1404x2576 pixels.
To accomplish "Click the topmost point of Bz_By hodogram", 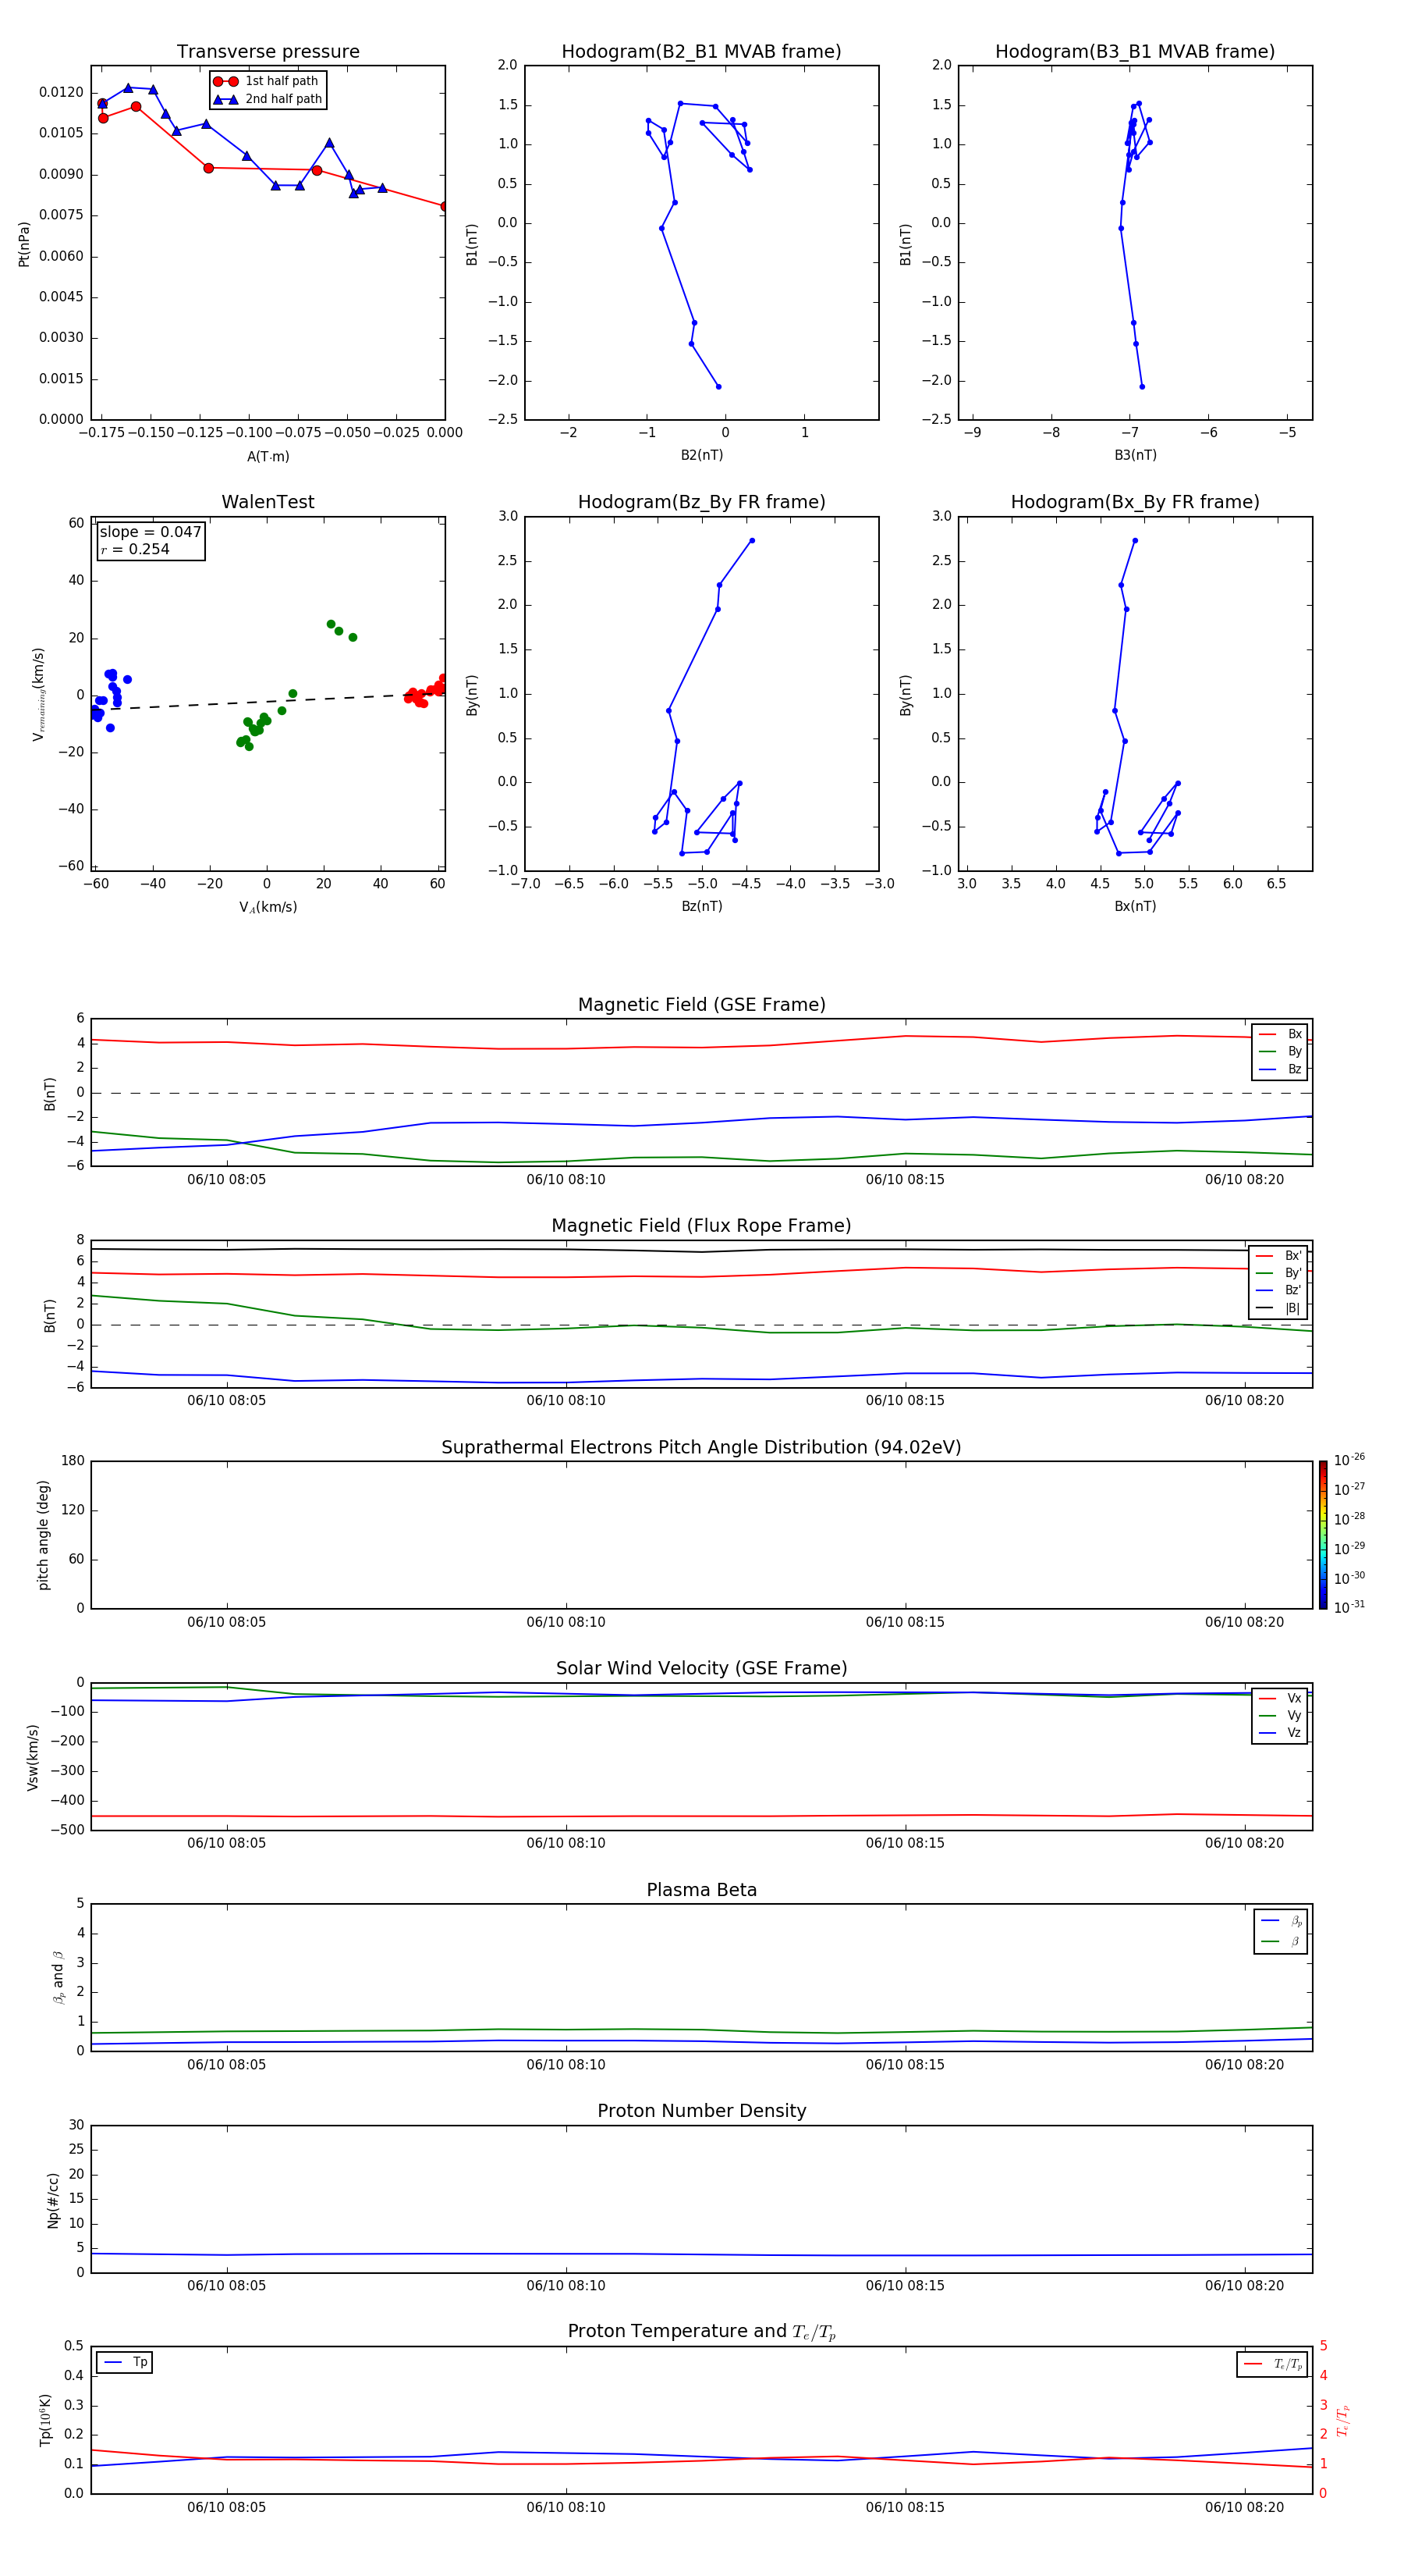I will click(x=753, y=541).
